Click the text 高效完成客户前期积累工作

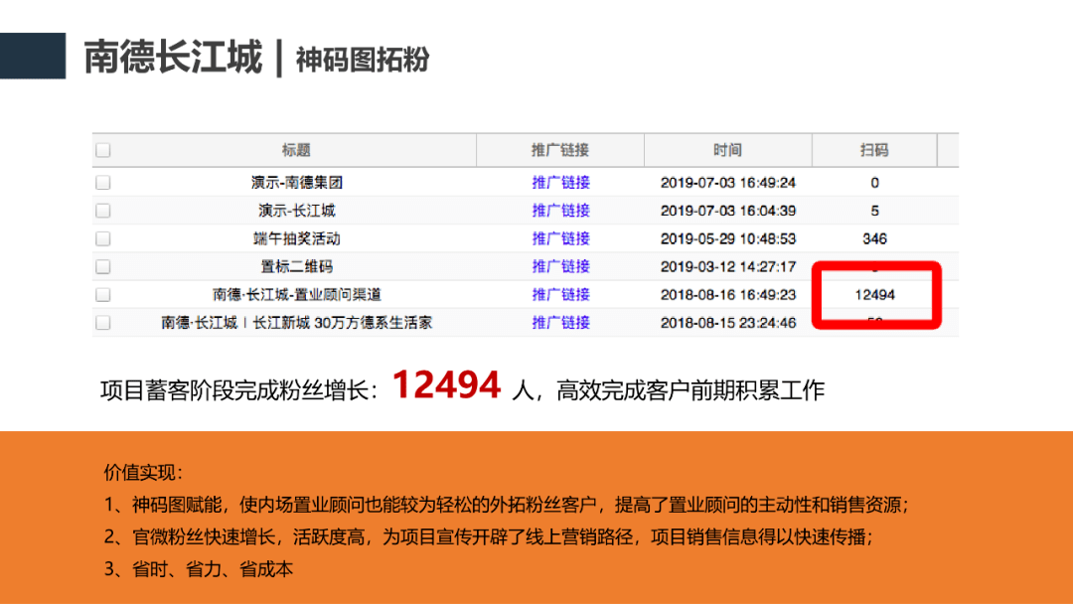[x=690, y=390]
